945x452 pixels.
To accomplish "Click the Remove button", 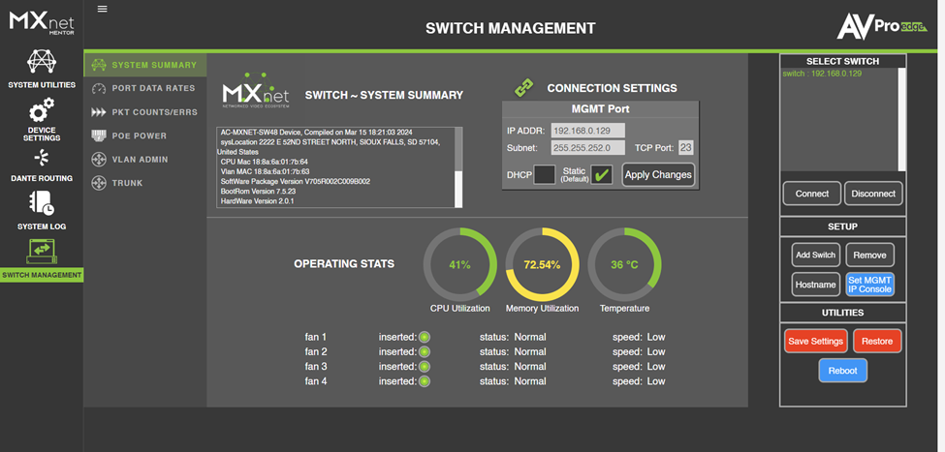I will (x=869, y=255).
